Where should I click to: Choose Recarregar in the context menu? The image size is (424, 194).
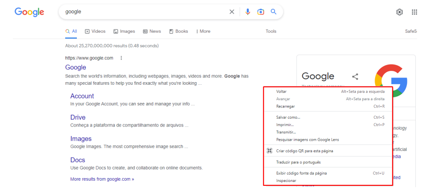(x=328, y=106)
